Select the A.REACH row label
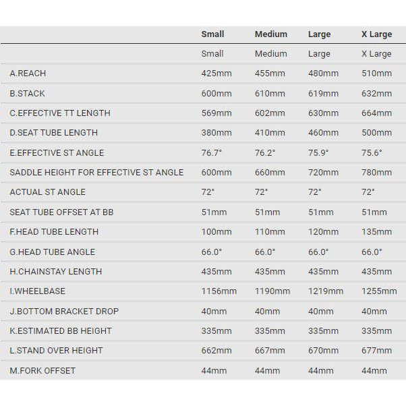Image resolution: width=406 pixels, height=406 pixels. click(x=28, y=74)
